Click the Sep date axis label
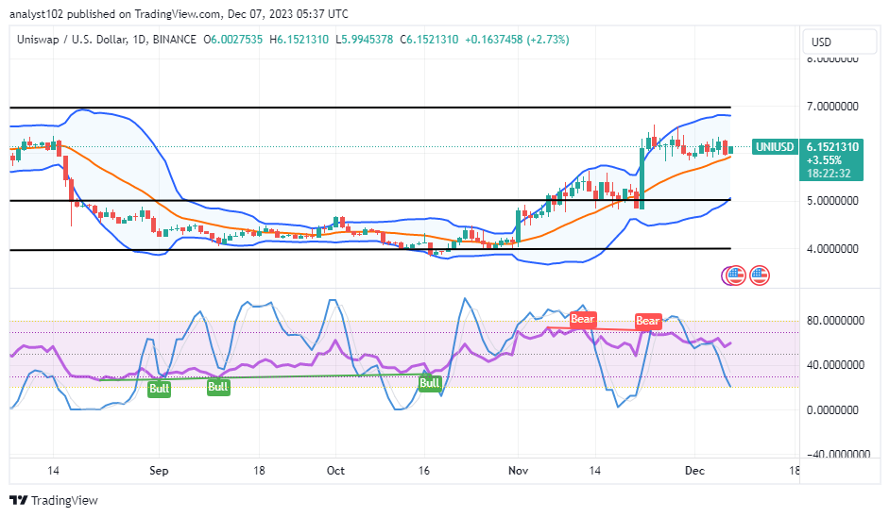Screen dimensions: 890x517 point(159,471)
